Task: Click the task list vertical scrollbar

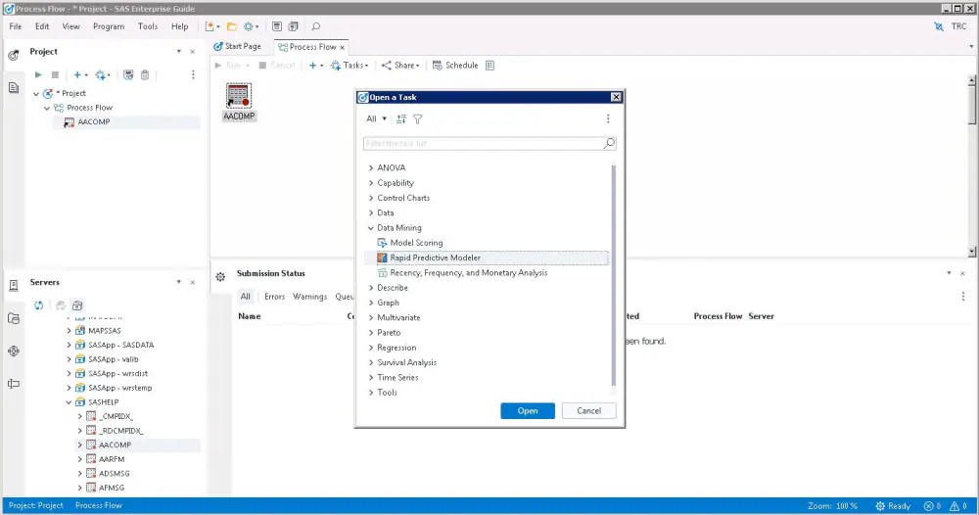Action: (x=613, y=275)
